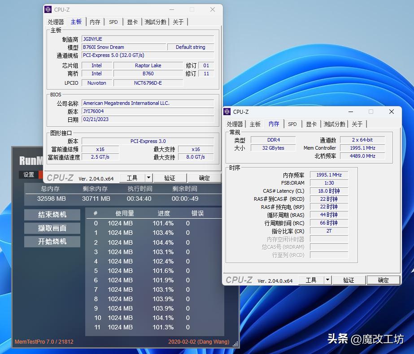Click 撷取画面 to capture the screen
The height and width of the screenshot is (354, 414).
pos(52,229)
